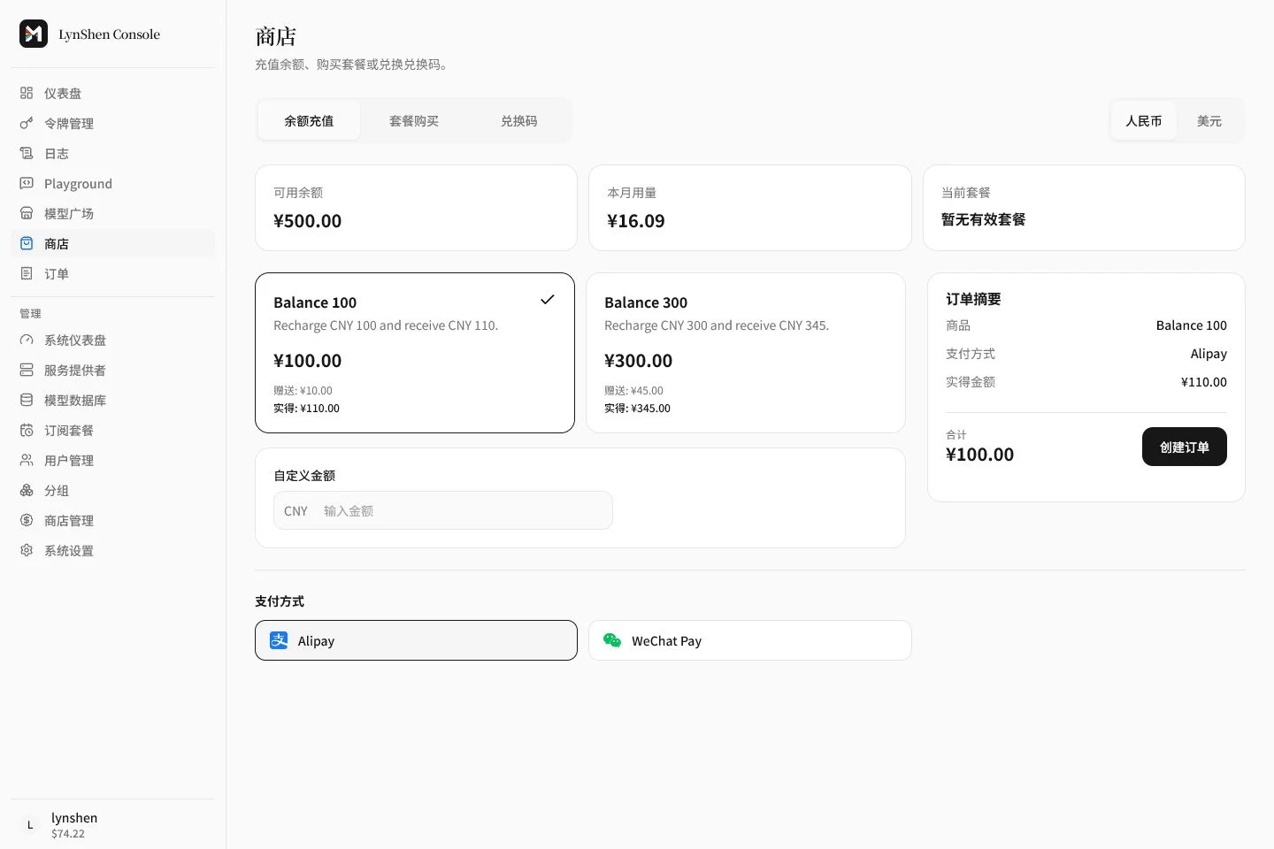This screenshot has width=1274, height=849.
Task: Click the 支付方式 section heading above Alipay
Action: 280,601
